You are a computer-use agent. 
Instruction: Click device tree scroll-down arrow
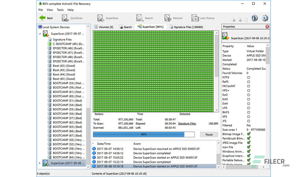point(88,167)
